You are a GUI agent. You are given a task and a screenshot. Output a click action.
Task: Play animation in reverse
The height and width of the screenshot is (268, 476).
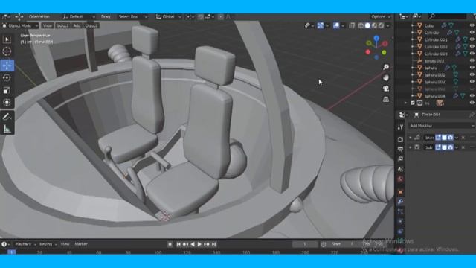tap(193, 244)
